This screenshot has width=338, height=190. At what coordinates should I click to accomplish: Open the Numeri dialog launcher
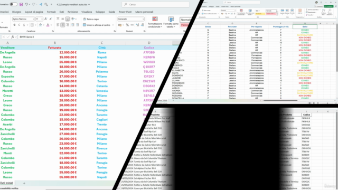point(144,31)
